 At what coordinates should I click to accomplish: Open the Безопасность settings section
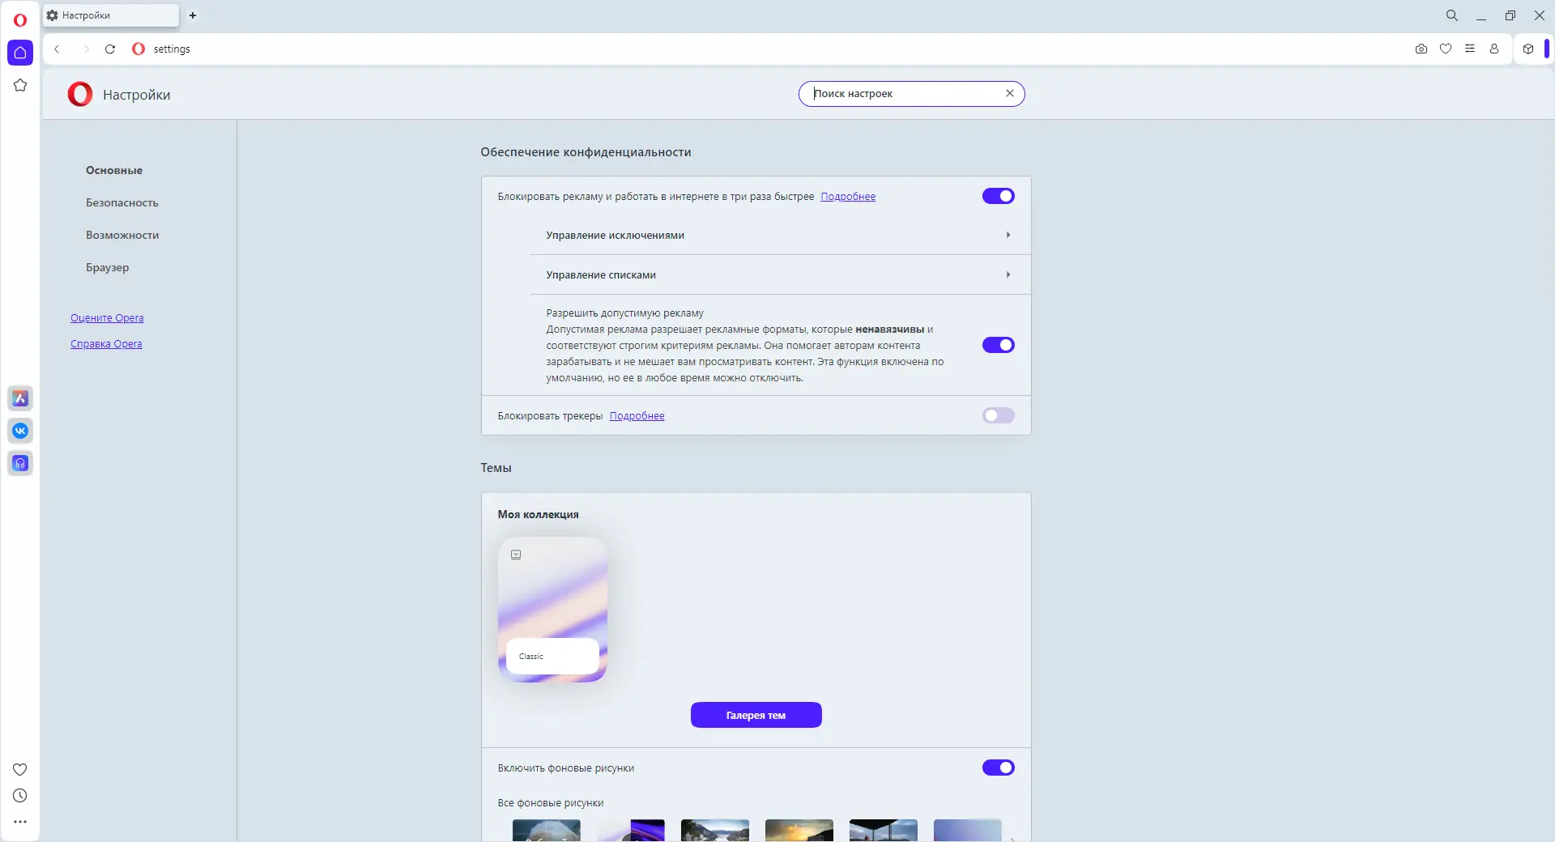pyautogui.click(x=121, y=202)
